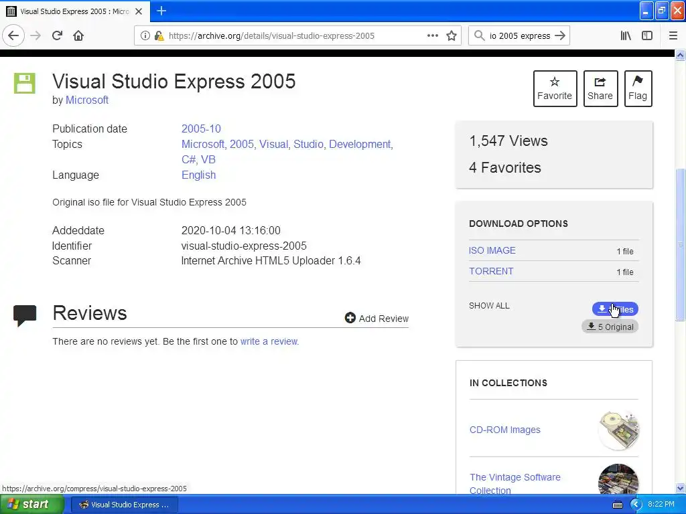Reload the current page
This screenshot has height=514, width=686.
click(58, 35)
